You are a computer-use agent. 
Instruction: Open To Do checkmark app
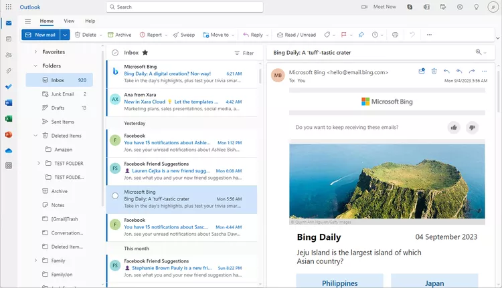(x=9, y=87)
